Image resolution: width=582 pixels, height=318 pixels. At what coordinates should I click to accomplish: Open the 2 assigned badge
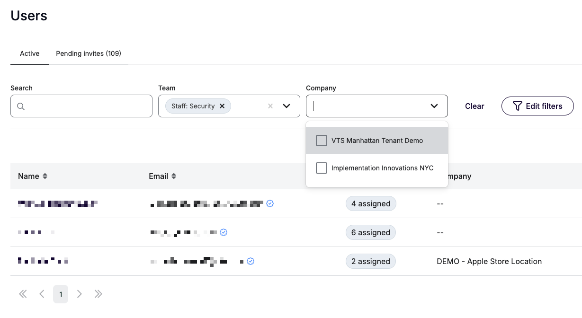(371, 261)
